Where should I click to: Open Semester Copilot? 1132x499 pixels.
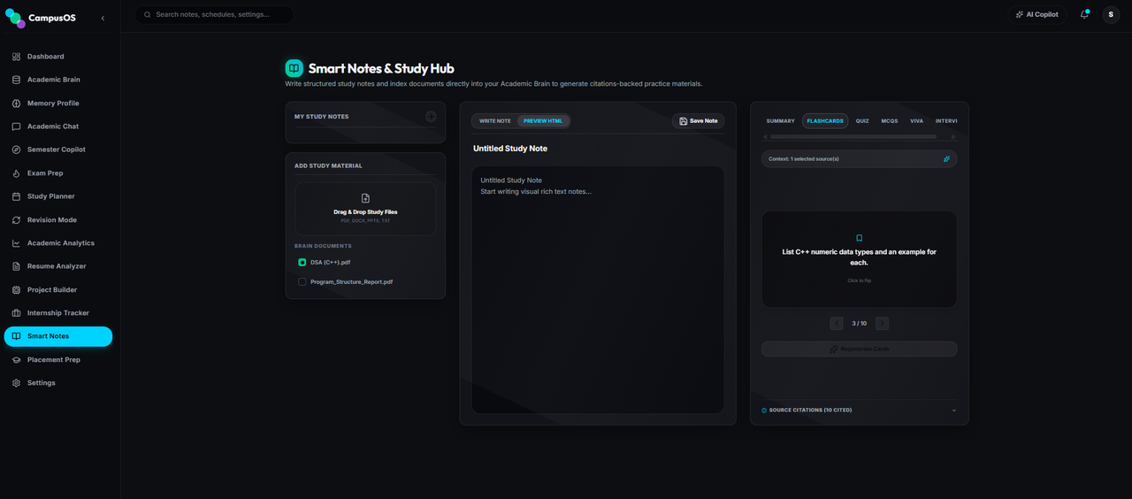tap(58, 150)
